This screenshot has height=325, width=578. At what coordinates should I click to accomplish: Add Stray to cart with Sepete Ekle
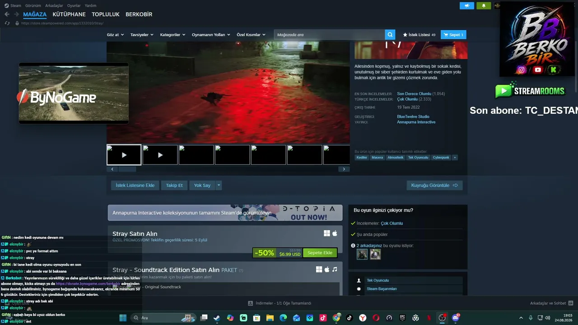point(320,253)
